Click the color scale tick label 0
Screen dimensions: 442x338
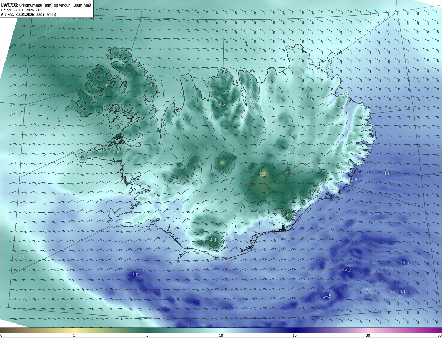(x=1, y=335)
